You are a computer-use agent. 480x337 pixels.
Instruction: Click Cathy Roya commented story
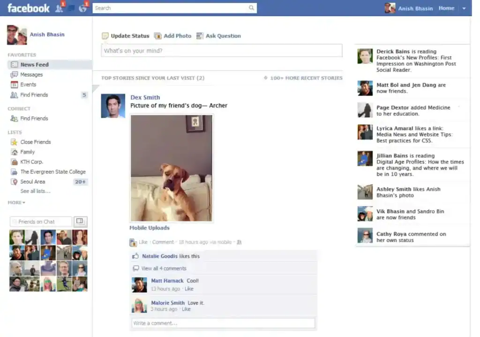(x=412, y=237)
